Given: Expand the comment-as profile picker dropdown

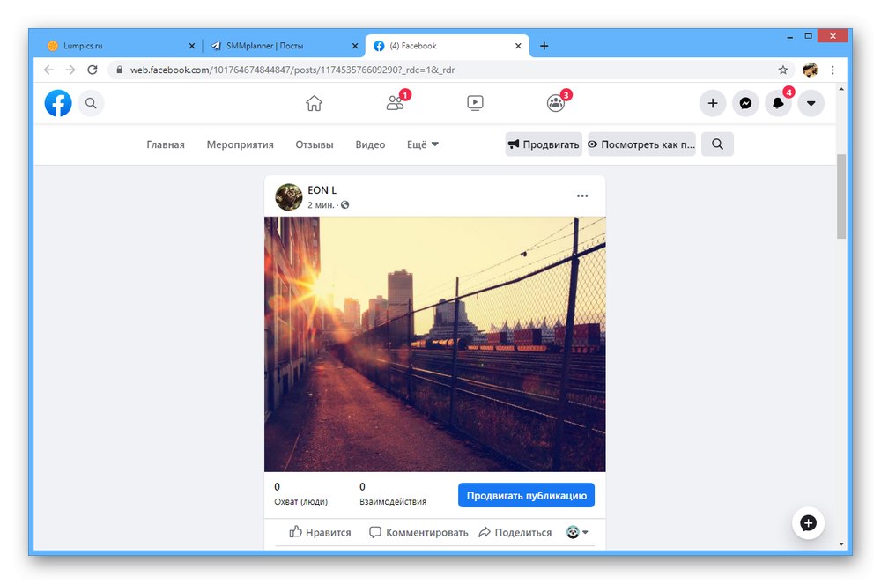Looking at the screenshot, I should 577,532.
